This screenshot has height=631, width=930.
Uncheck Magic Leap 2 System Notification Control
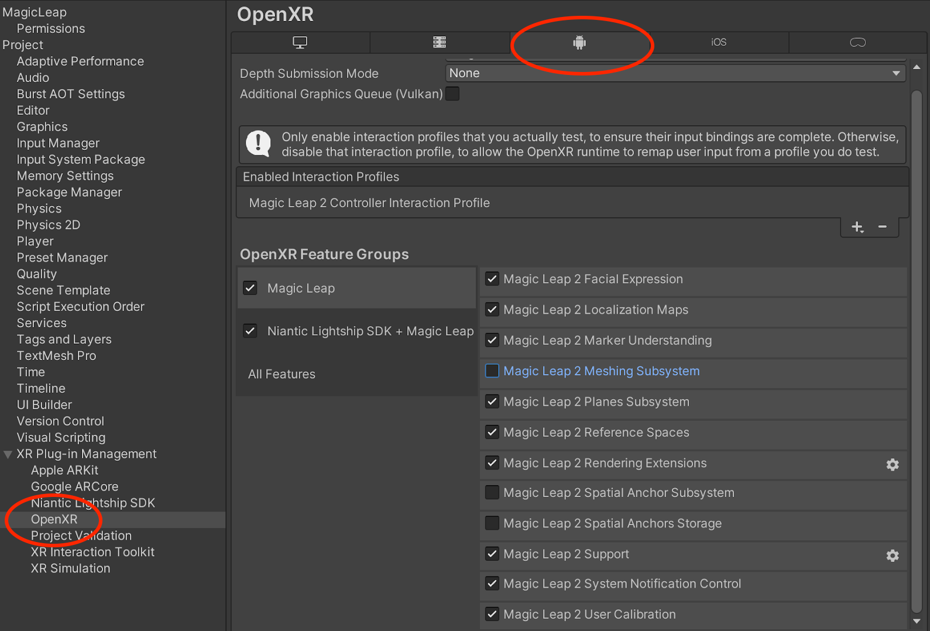click(492, 584)
